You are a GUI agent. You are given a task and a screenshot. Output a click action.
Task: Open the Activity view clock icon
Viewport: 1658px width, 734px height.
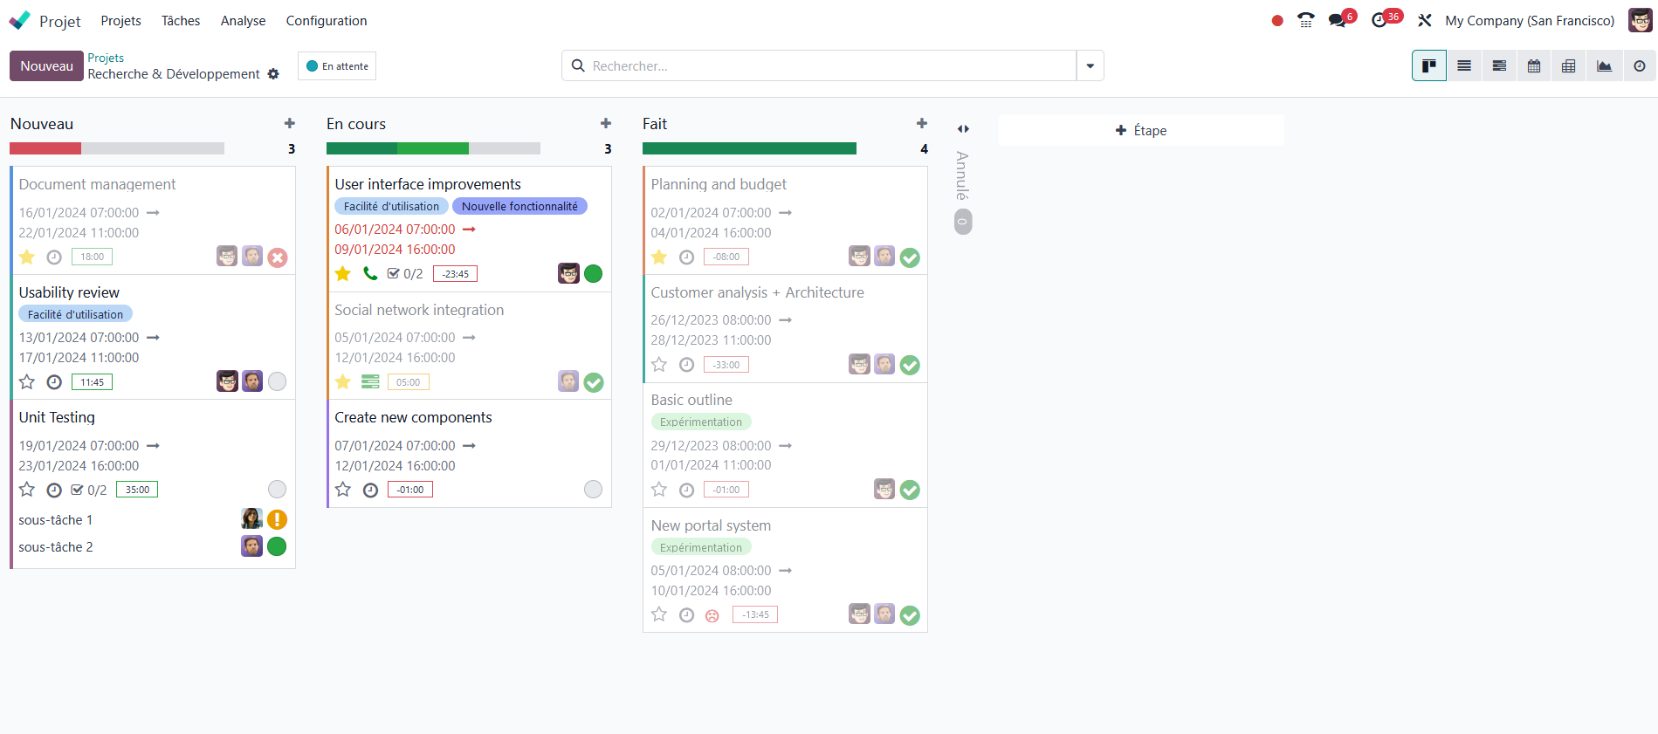point(1640,66)
